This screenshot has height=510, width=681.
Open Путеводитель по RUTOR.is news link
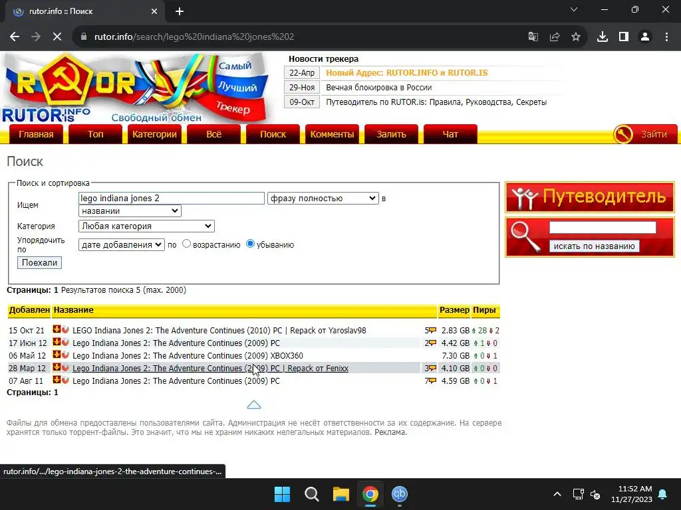coord(436,102)
